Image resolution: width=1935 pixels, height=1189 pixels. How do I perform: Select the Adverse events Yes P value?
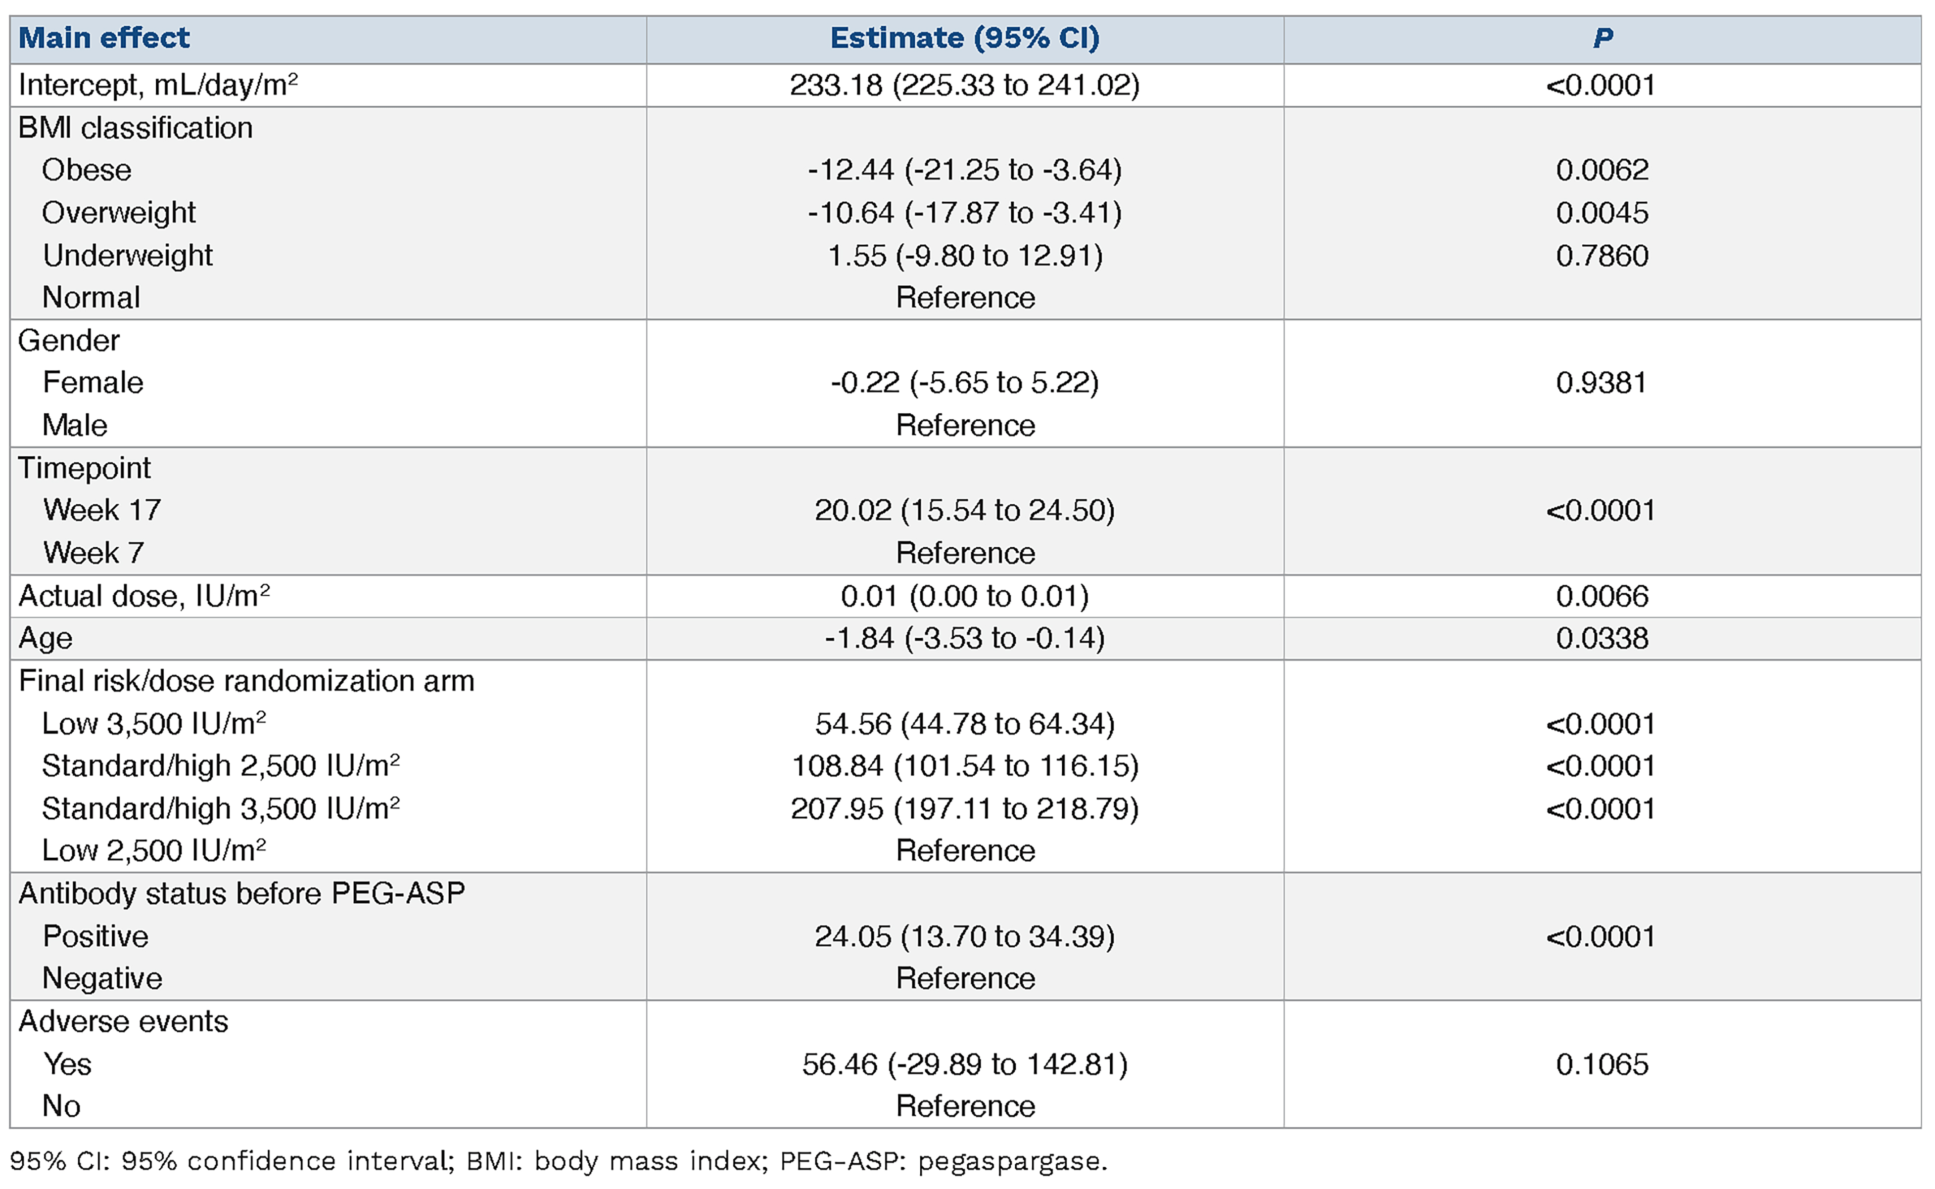(x=1602, y=1065)
